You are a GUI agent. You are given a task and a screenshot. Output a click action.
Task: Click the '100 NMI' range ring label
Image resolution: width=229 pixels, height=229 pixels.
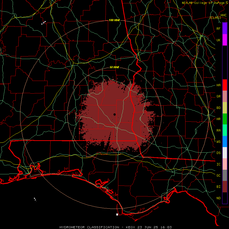pos(114,20)
